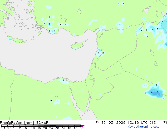Click the '(18+117)' forecast step text
The height and width of the screenshot is (129, 167).
[x=158, y=123]
